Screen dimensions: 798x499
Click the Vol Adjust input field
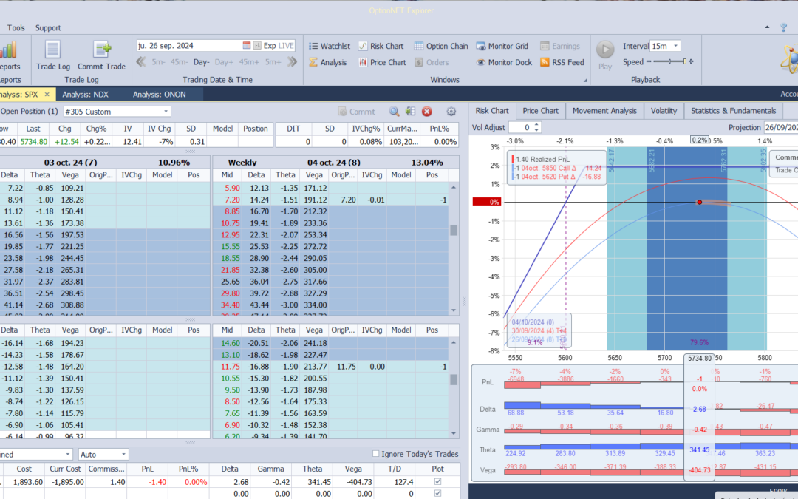(519, 127)
